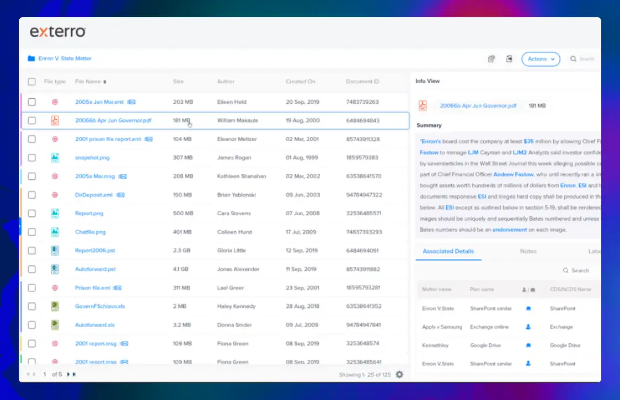Click the PST file icon for Report2006.pst
This screenshot has width=620, height=400.
tap(55, 250)
